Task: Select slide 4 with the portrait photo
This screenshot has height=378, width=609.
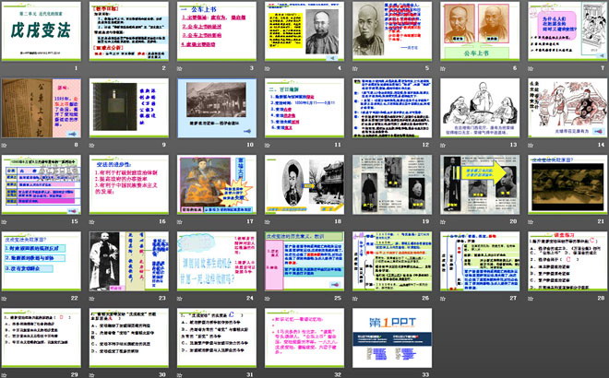Action: click(x=303, y=33)
